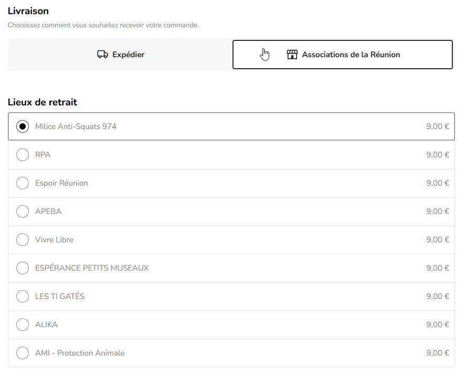Choose the RPA pickup radio button
This screenshot has height=386, width=466.
coord(23,155)
